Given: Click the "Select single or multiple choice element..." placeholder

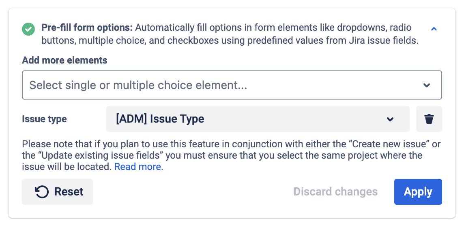Looking at the screenshot, I should (x=138, y=85).
